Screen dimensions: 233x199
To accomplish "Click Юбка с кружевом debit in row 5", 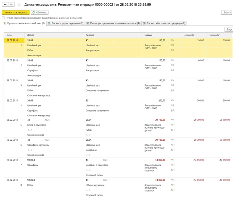I will click(x=37, y=125).
